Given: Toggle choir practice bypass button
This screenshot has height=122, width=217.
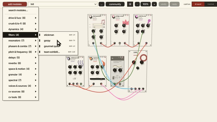Looking at the screenshot, I should pyautogui.click(x=91, y=17).
